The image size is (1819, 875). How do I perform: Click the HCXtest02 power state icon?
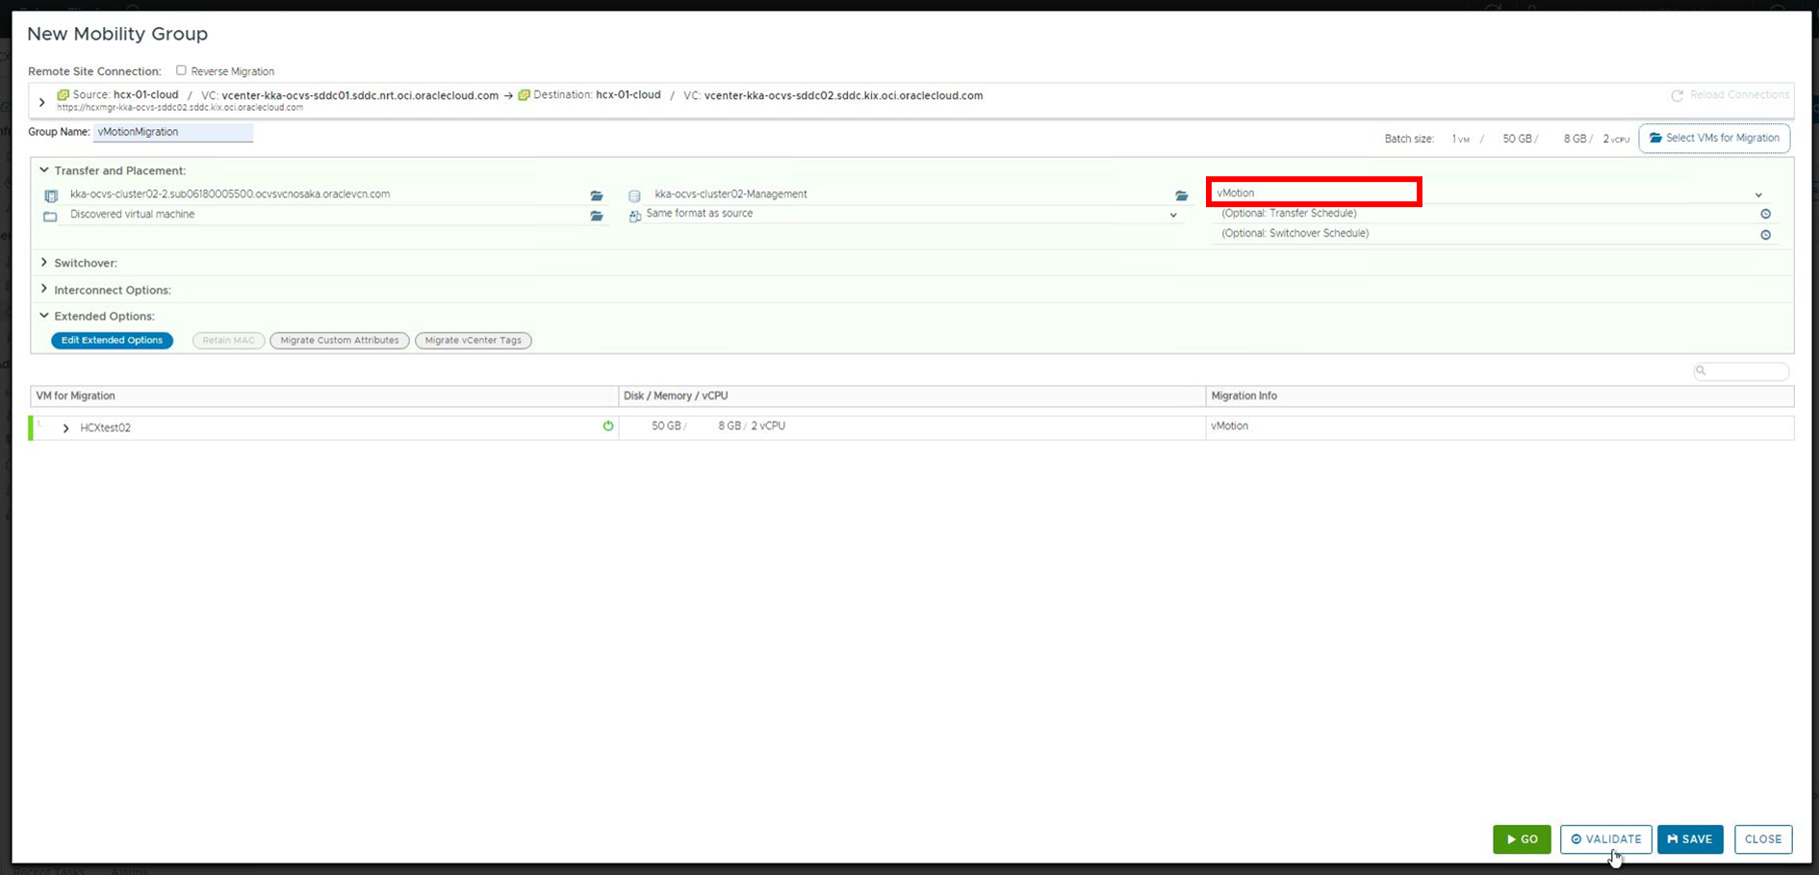(608, 426)
